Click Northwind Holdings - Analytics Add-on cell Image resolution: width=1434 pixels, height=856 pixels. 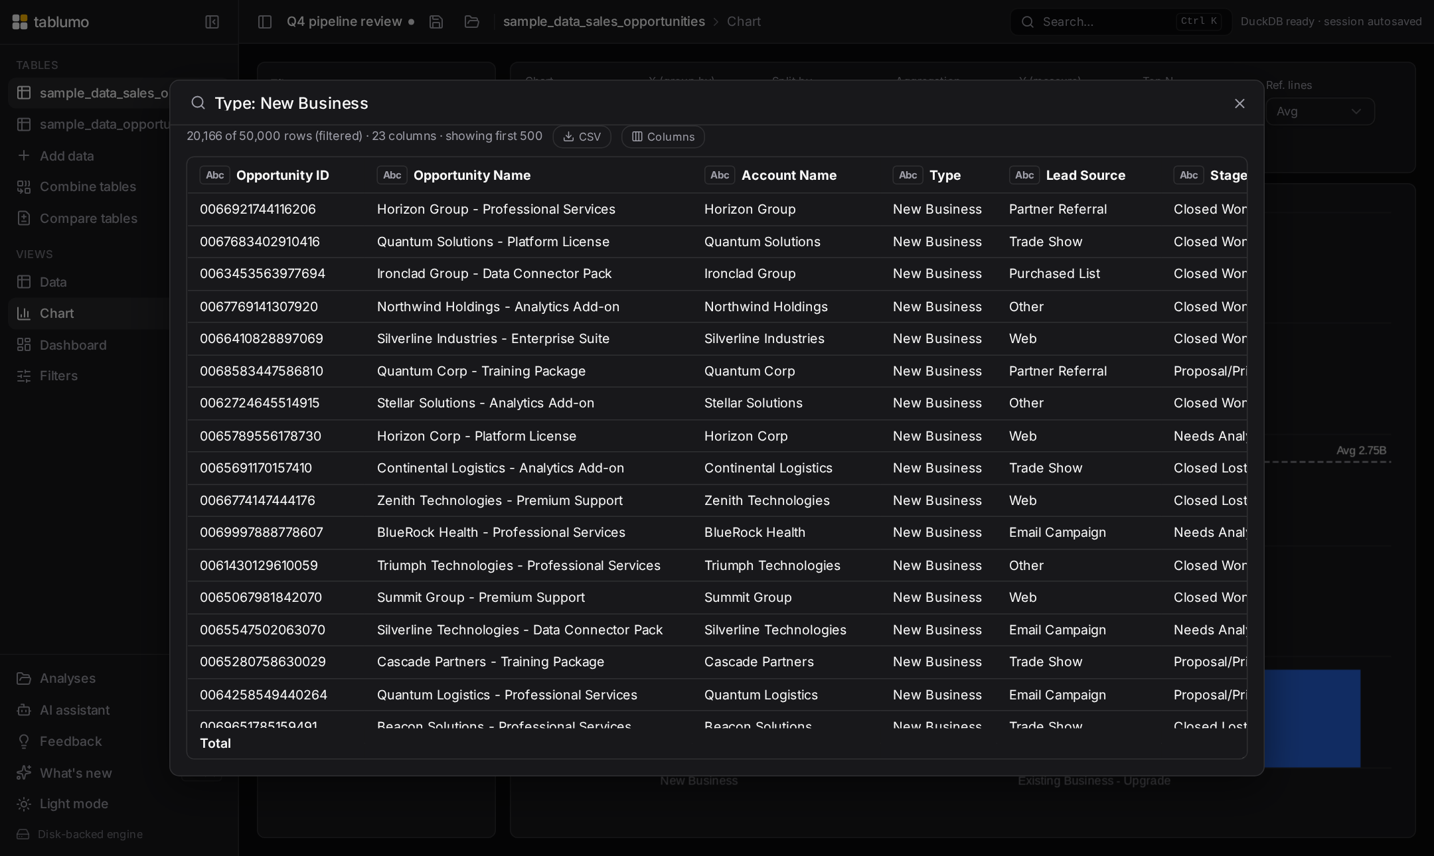tap(498, 307)
